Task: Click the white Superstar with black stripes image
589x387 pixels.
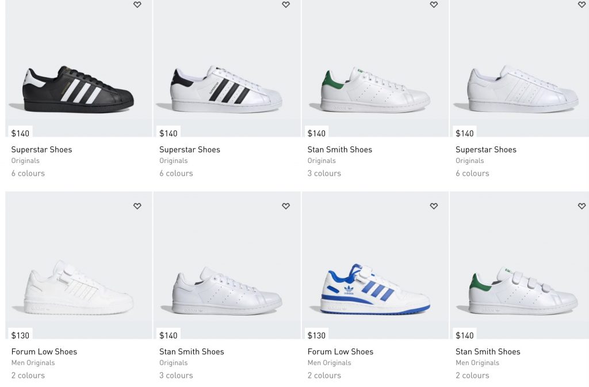Action: [227, 89]
